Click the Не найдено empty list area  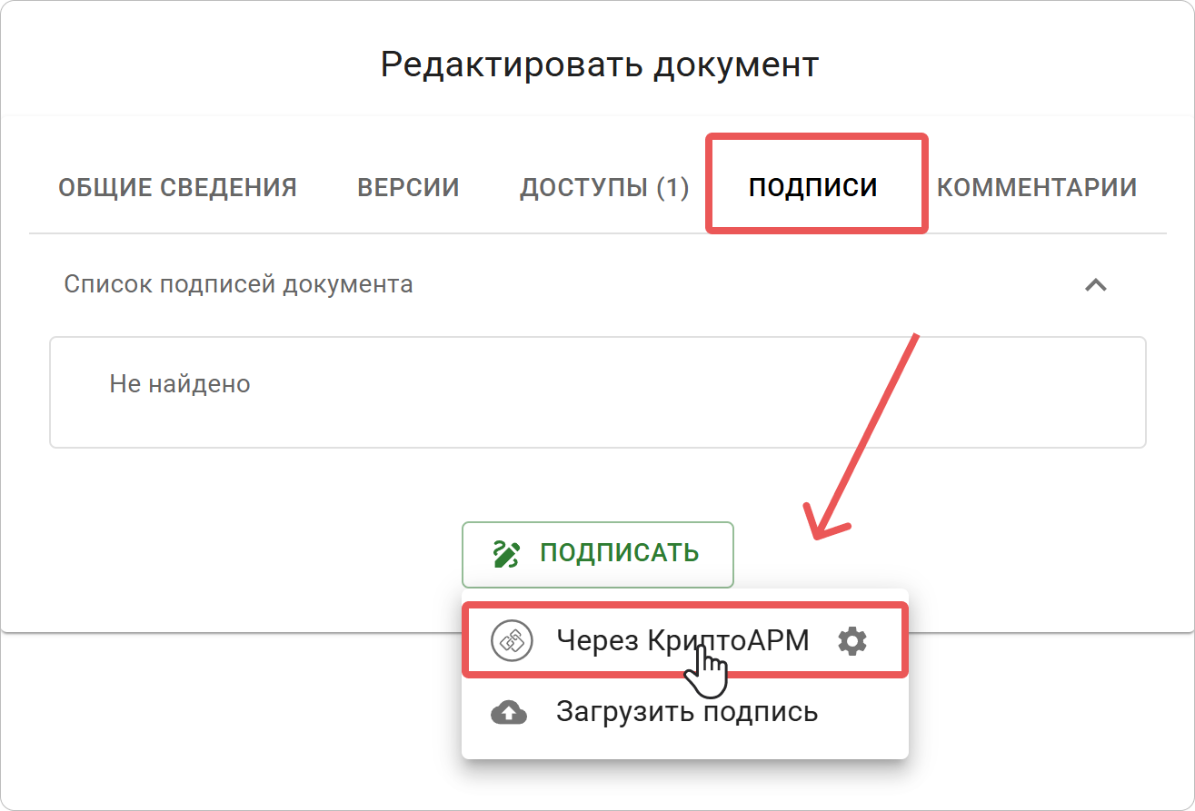click(x=179, y=382)
